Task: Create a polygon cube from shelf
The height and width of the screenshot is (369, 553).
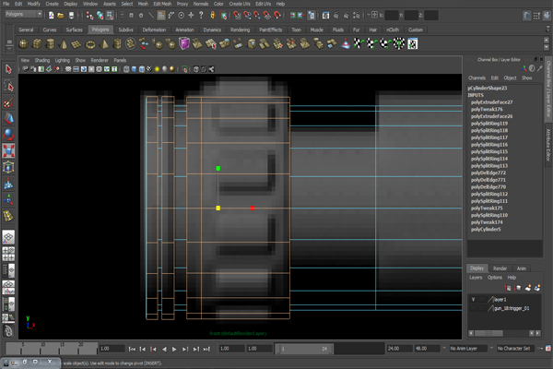Action: (x=37, y=43)
